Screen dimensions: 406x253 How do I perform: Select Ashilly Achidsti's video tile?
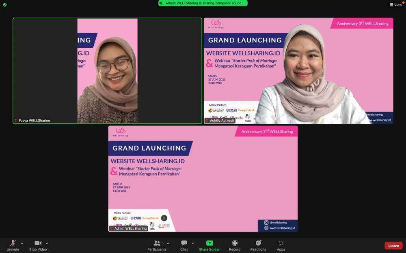[x=298, y=71]
